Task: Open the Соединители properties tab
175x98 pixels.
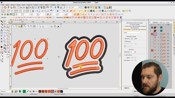Action: [x=128, y=26]
